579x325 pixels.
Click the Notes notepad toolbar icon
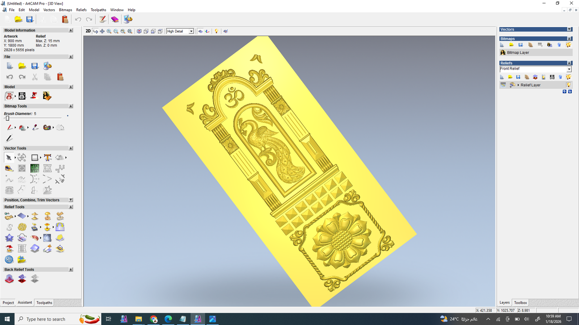(103, 19)
